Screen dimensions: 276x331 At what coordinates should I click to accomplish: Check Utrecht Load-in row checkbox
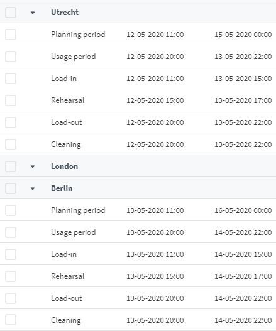pos(11,79)
